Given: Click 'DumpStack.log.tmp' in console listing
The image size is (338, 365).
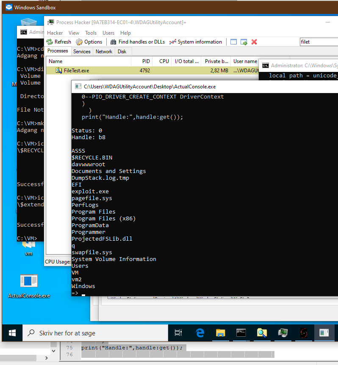Looking at the screenshot, I should (100, 178).
